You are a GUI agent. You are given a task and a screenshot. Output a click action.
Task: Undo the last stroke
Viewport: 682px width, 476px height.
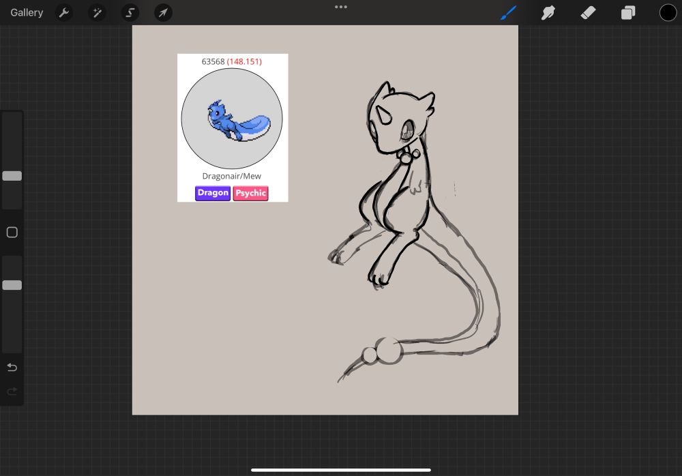click(x=12, y=367)
